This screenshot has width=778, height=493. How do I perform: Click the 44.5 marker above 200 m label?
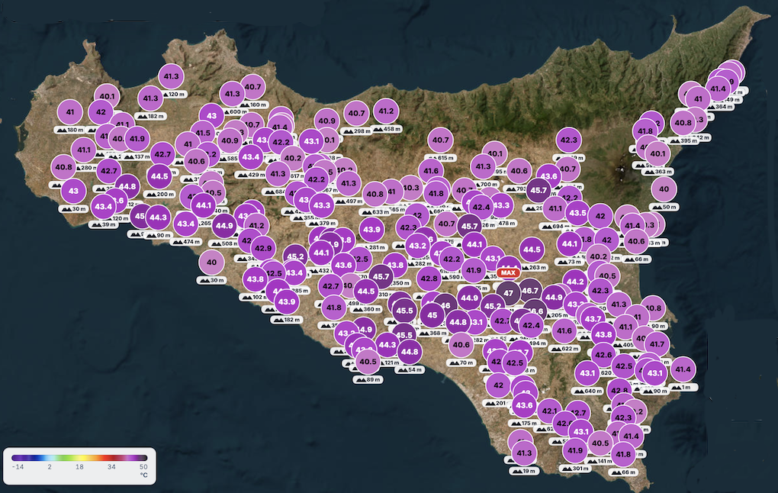[x=159, y=176]
